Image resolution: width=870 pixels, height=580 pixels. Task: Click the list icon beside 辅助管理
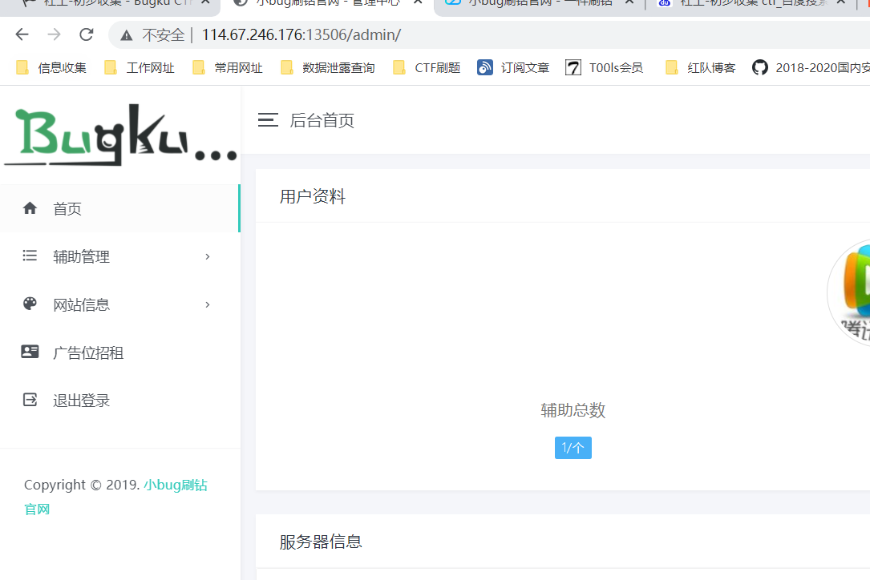pos(30,256)
